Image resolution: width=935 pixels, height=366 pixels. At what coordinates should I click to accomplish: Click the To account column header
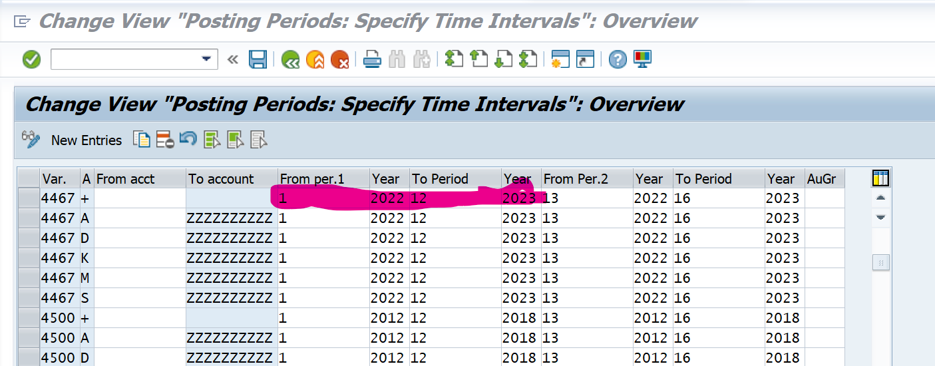pos(232,178)
